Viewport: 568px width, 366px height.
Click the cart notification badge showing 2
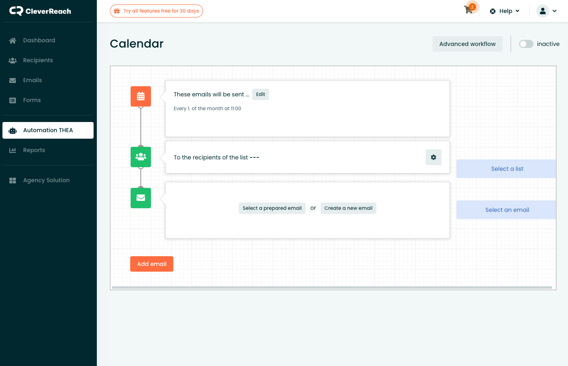click(472, 7)
